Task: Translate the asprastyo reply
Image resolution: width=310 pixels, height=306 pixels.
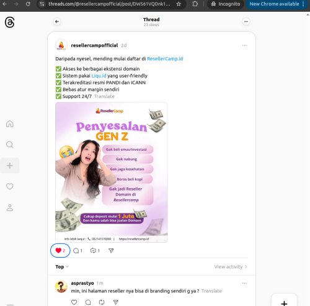Action: click(x=211, y=291)
